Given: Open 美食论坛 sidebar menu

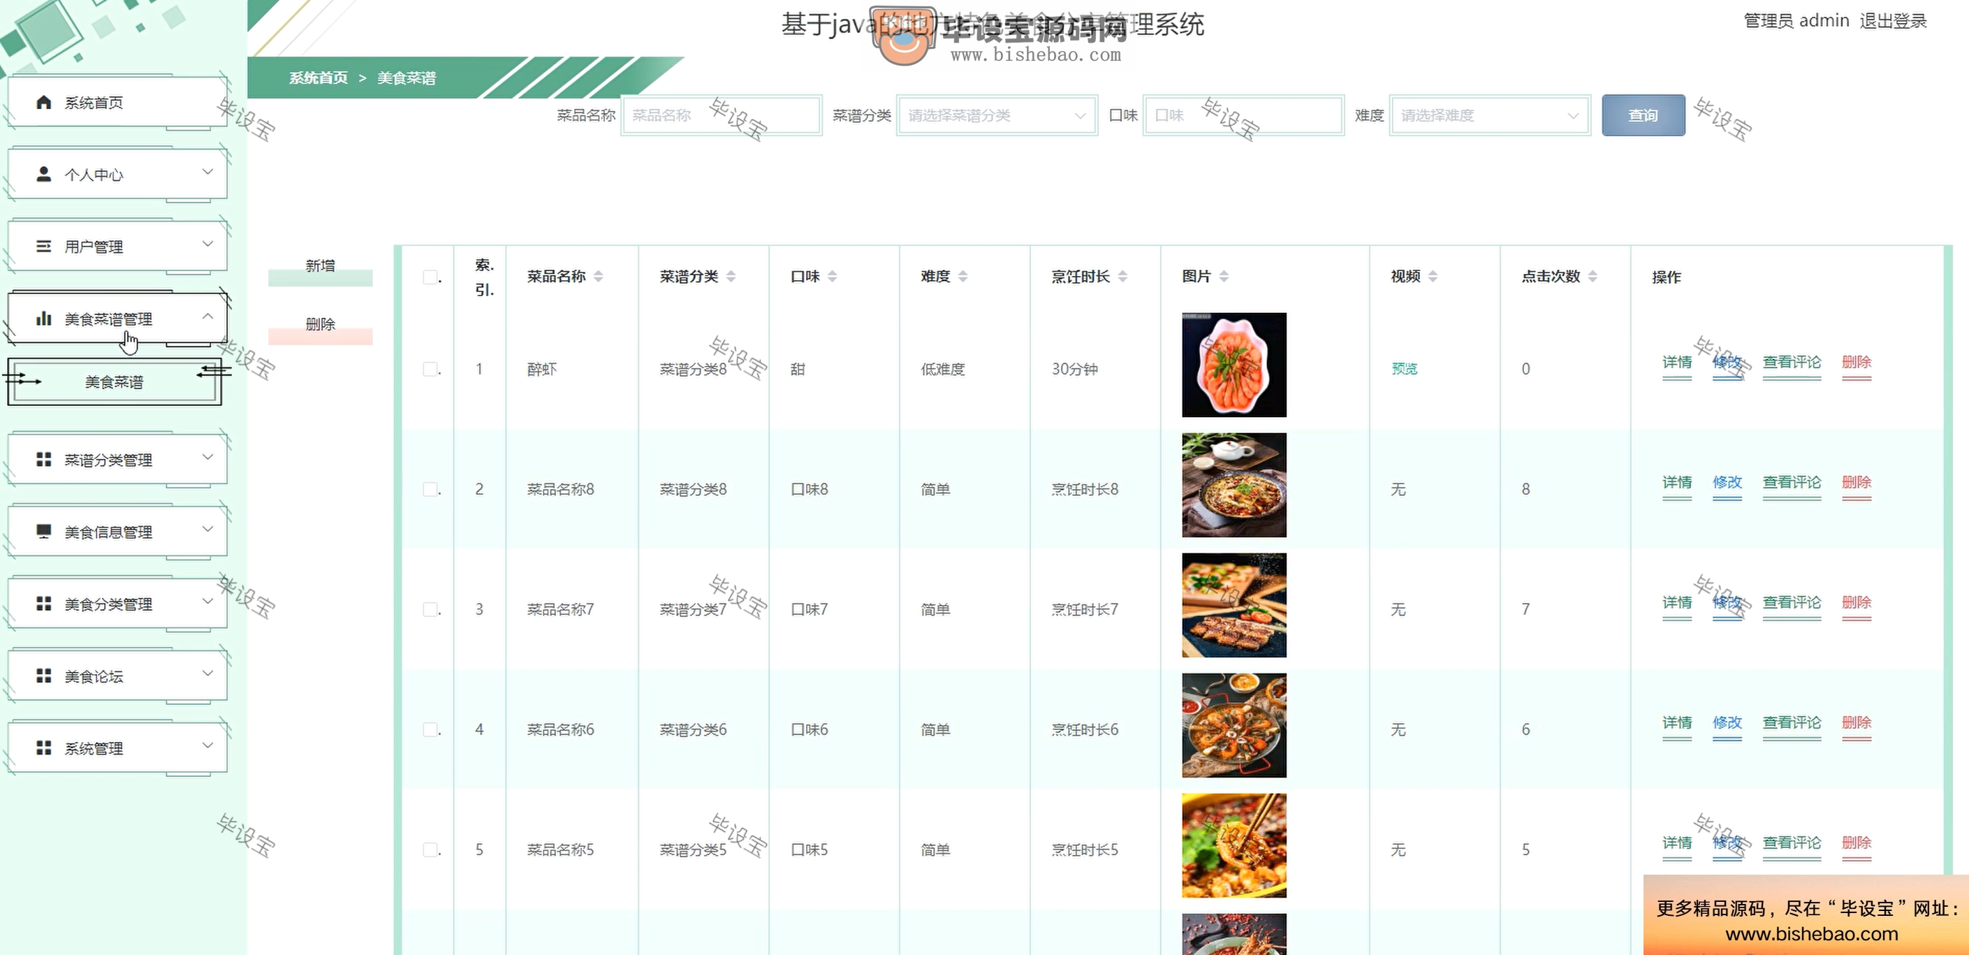Looking at the screenshot, I should point(117,676).
